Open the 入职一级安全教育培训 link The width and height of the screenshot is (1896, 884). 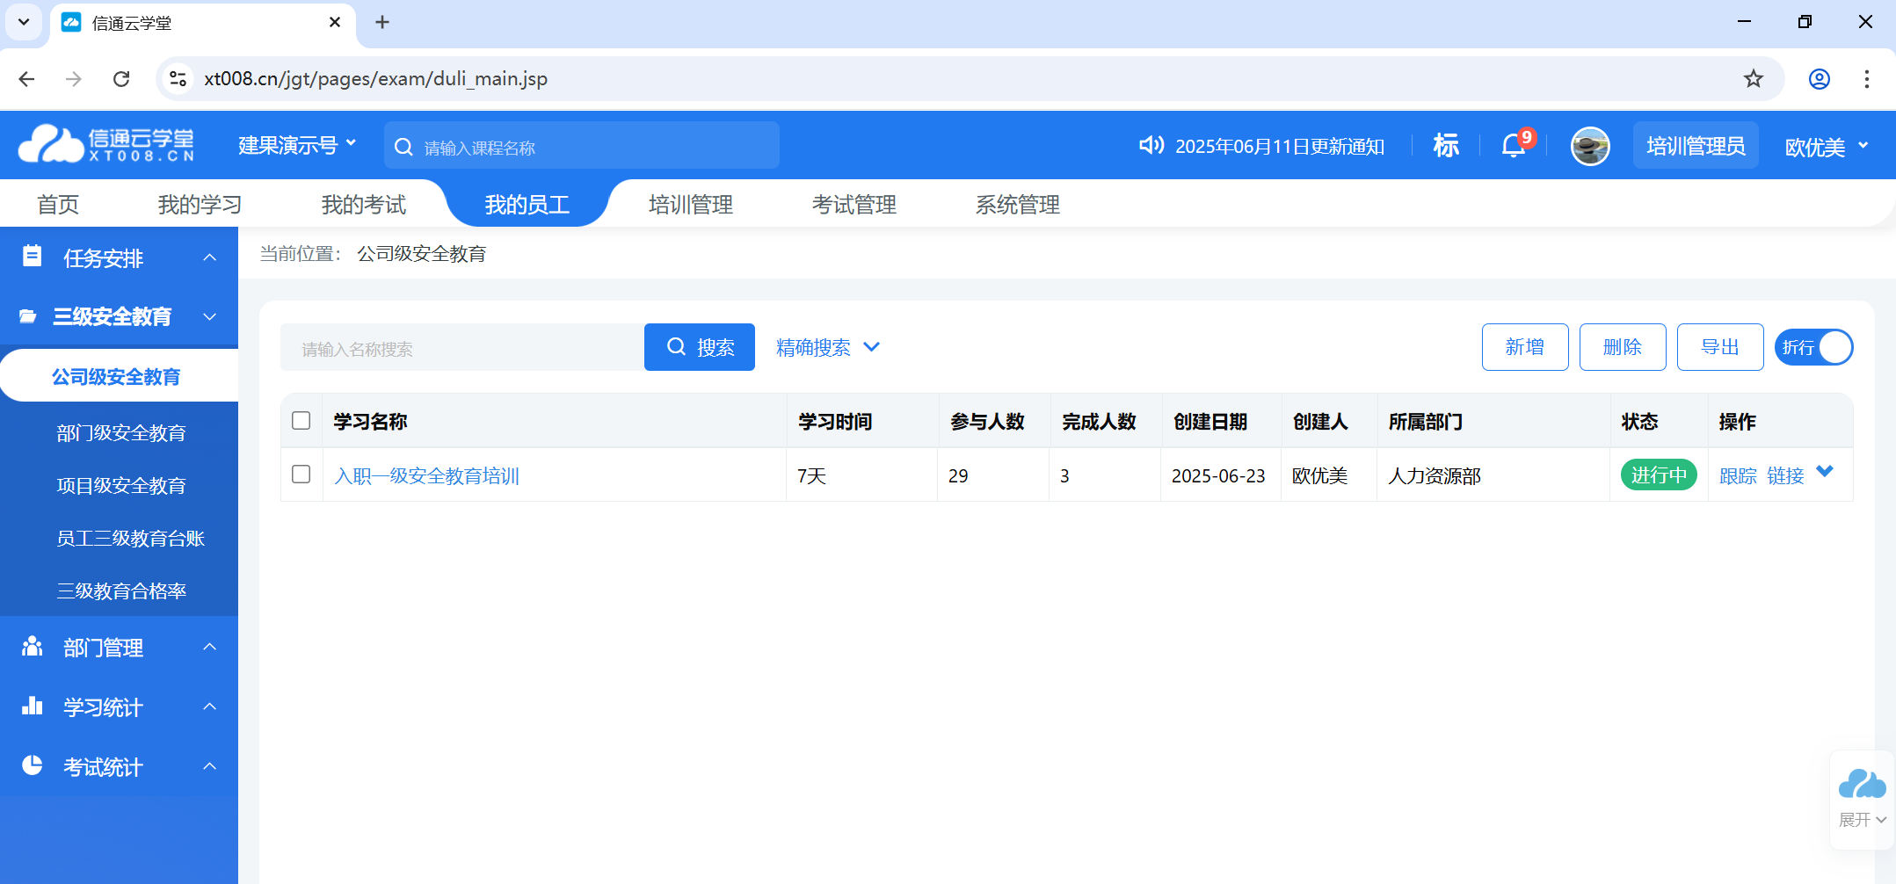coord(426,475)
